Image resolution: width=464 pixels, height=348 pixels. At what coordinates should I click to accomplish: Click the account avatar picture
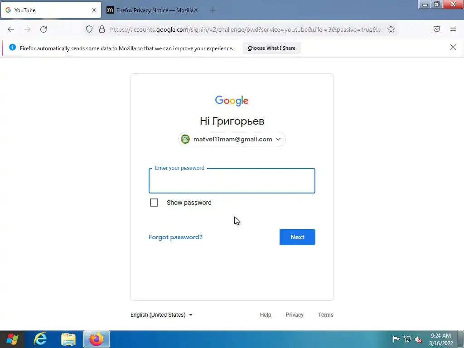point(185,139)
